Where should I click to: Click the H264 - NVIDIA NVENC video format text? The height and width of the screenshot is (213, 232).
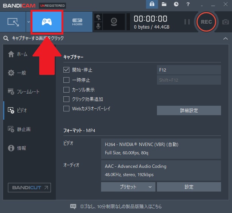pos(141,145)
